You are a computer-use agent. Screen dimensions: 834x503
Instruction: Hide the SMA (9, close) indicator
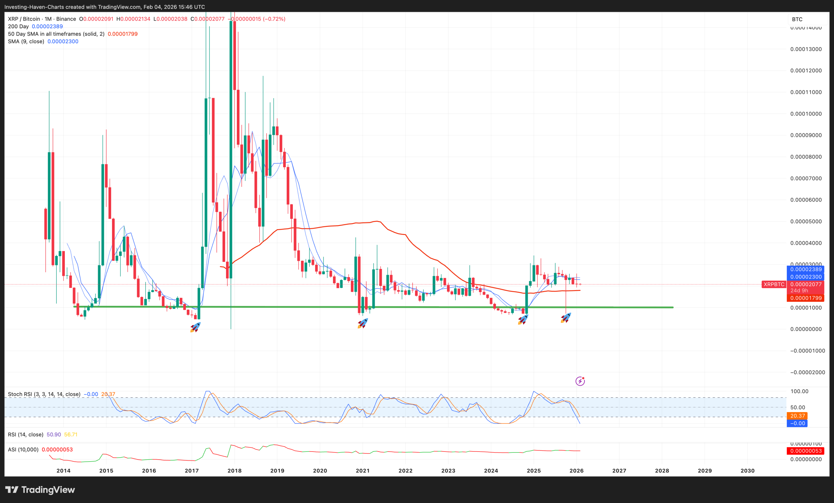click(26, 41)
